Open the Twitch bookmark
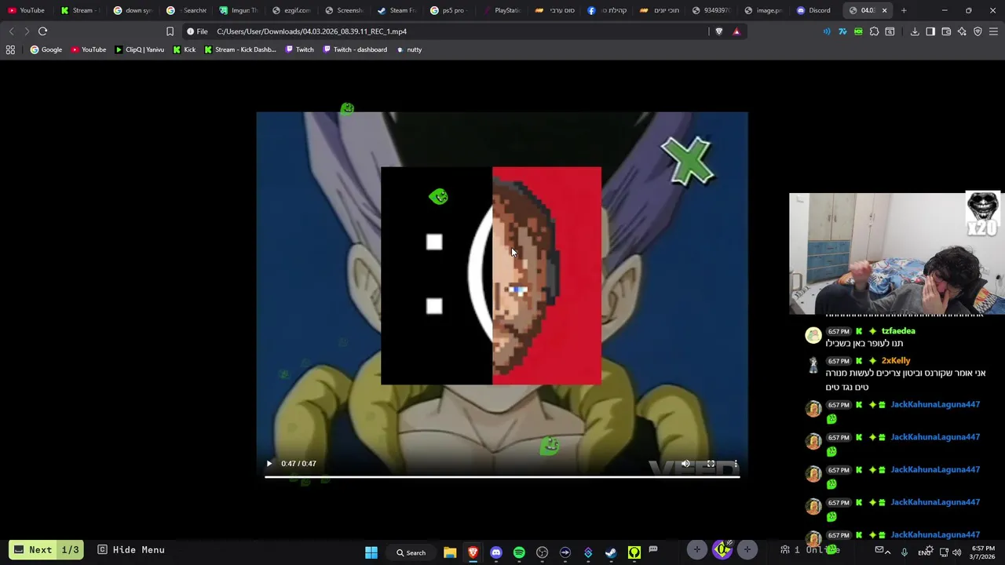 click(299, 49)
